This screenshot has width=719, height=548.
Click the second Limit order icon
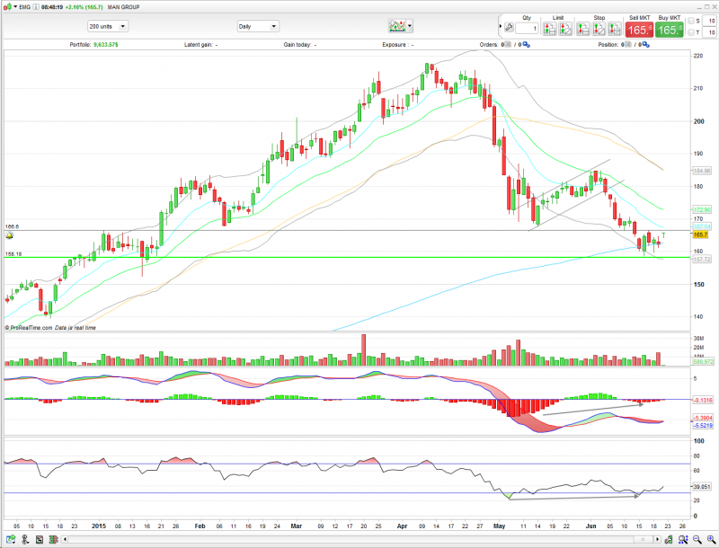(x=564, y=30)
